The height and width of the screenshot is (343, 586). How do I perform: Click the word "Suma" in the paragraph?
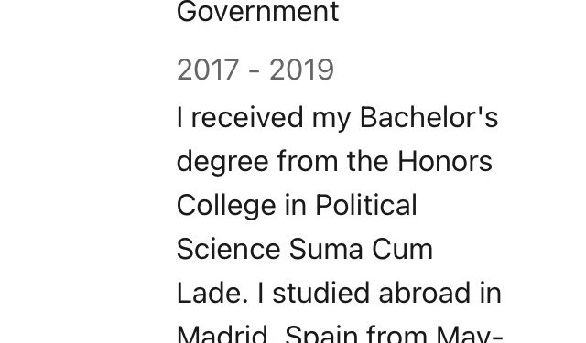[326, 250]
